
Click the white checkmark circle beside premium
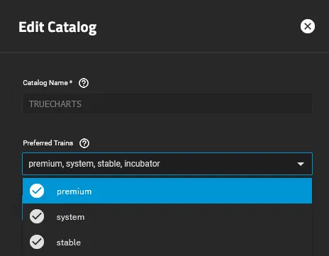pyautogui.click(x=37, y=191)
